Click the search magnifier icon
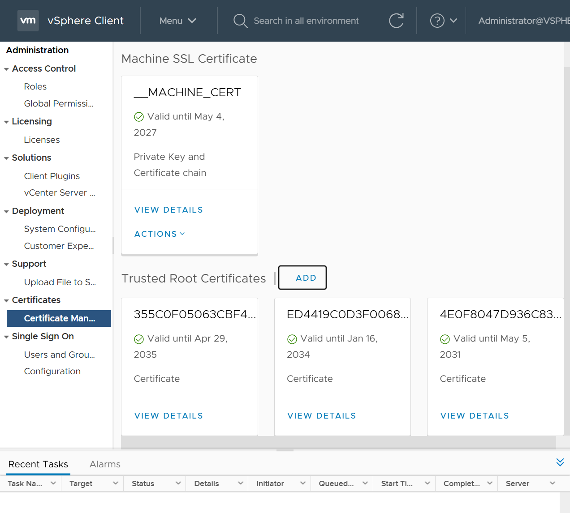The height and width of the screenshot is (513, 570). [240, 21]
